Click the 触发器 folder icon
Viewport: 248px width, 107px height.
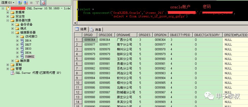(17, 61)
